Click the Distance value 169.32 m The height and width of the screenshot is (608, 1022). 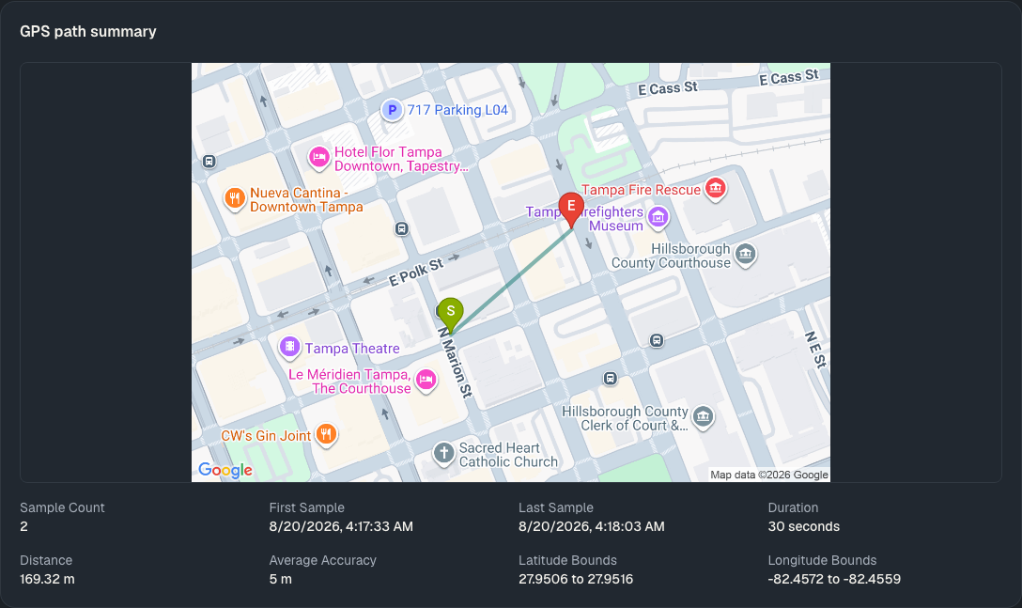pyautogui.click(x=47, y=579)
